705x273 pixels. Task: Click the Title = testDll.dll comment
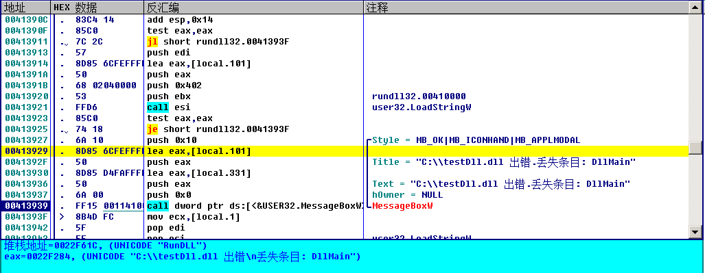point(504,162)
